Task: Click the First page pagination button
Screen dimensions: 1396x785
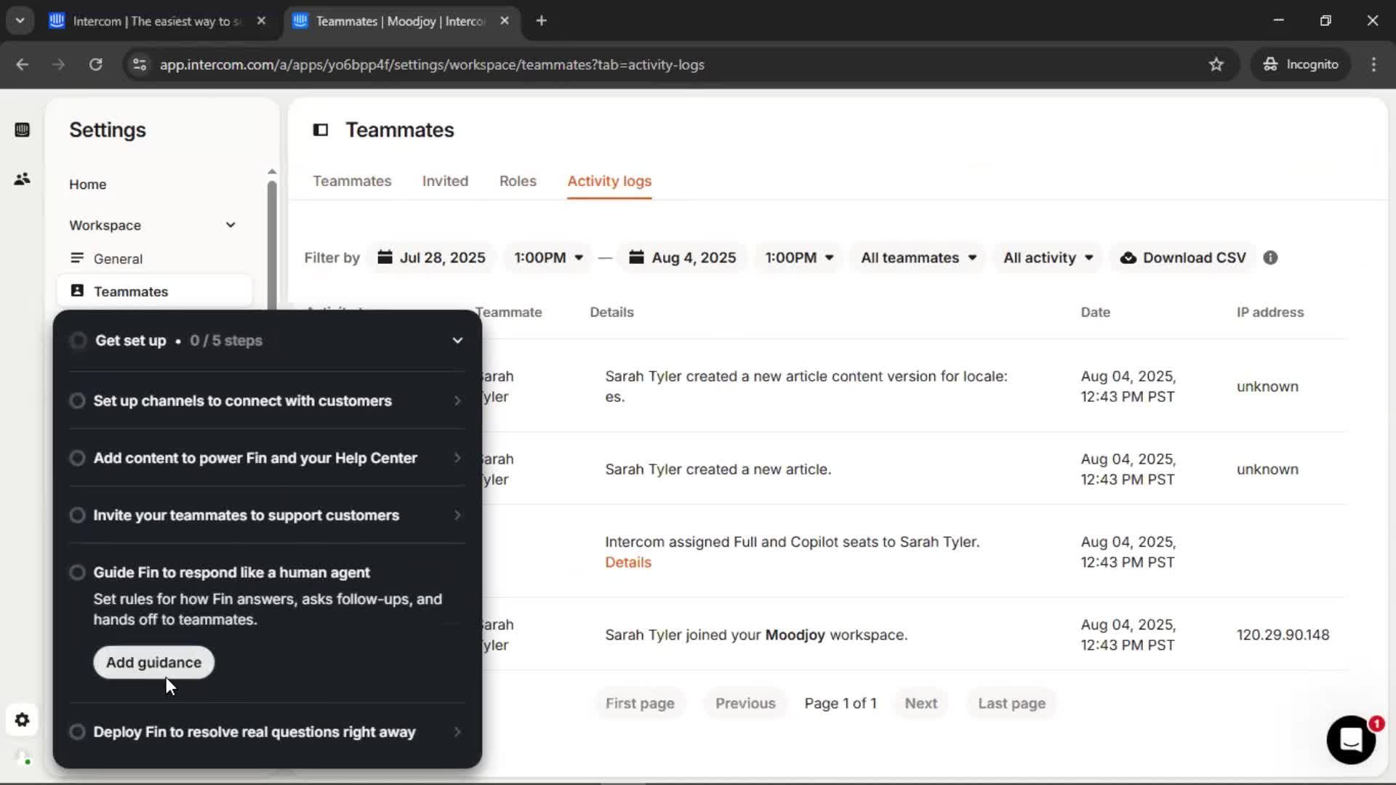Action: point(640,704)
